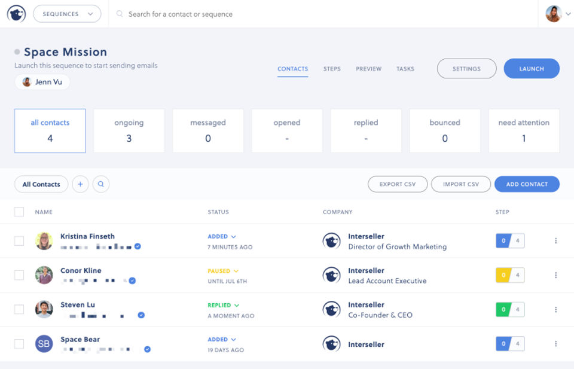Open more options for Conor Kline
Image resolution: width=574 pixels, height=369 pixels.
[x=555, y=275]
